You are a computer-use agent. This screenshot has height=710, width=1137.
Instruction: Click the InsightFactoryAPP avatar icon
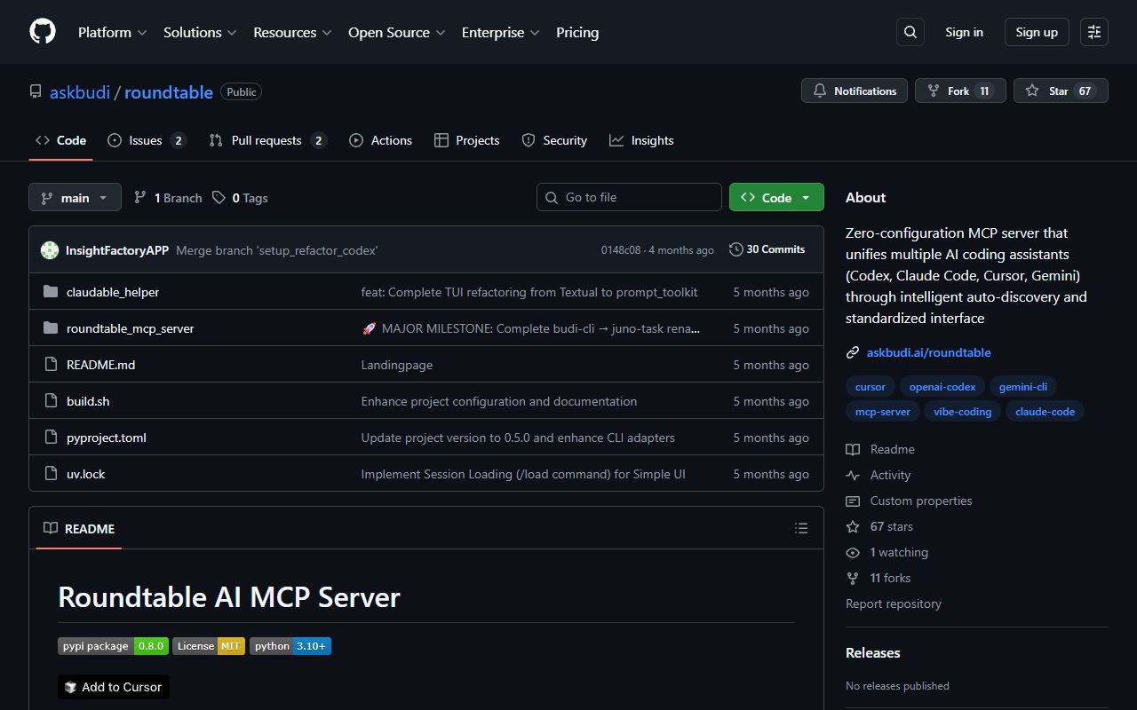click(50, 250)
